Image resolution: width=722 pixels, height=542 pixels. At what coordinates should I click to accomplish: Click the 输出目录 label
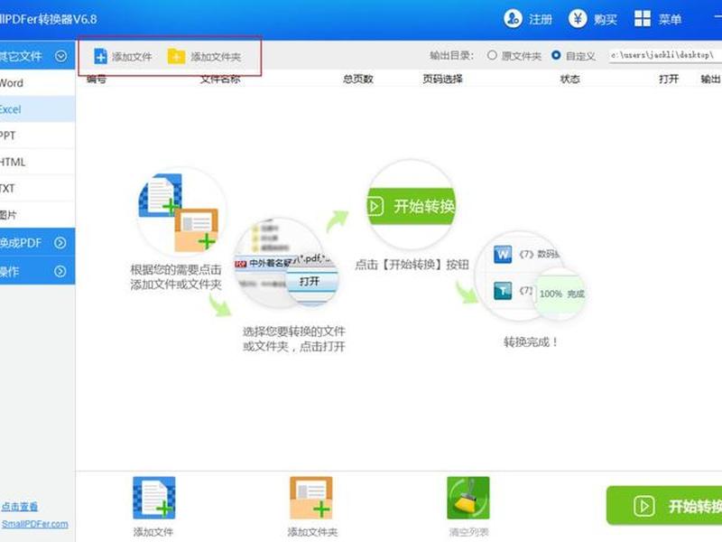(451, 55)
